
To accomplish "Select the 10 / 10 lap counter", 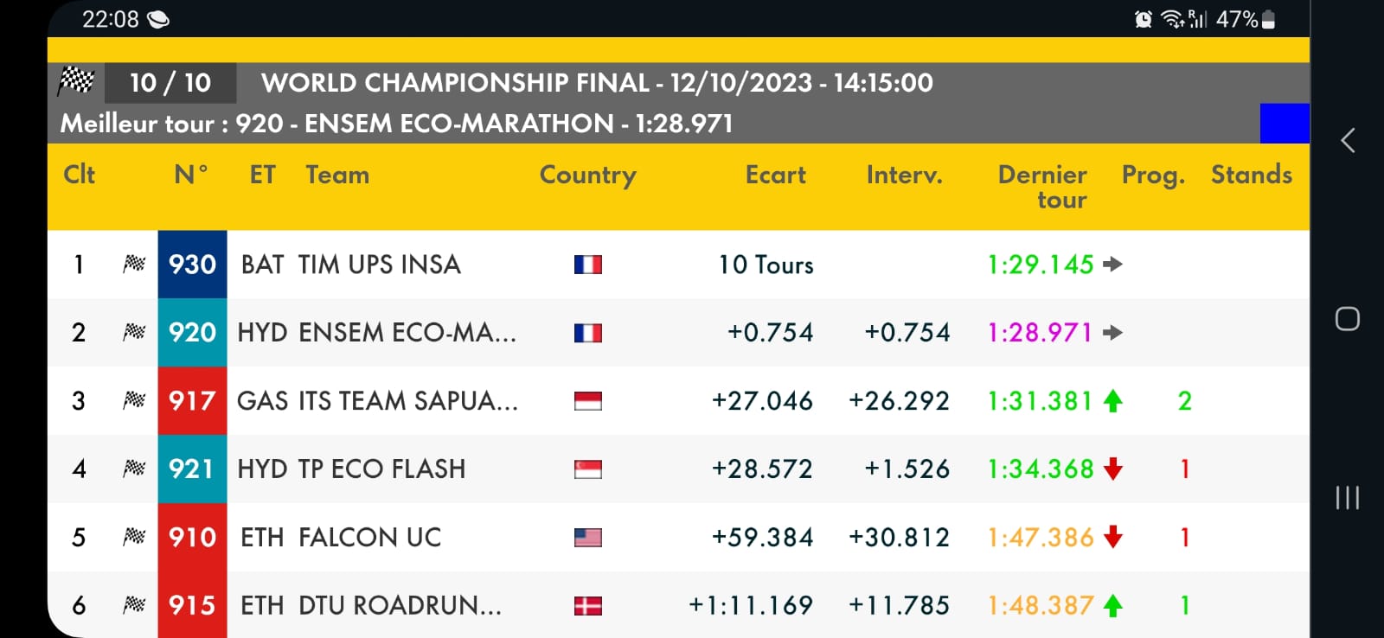I will (x=170, y=83).
